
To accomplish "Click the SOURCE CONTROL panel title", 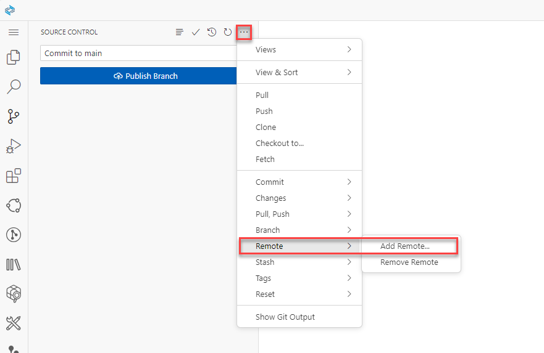I will (69, 32).
